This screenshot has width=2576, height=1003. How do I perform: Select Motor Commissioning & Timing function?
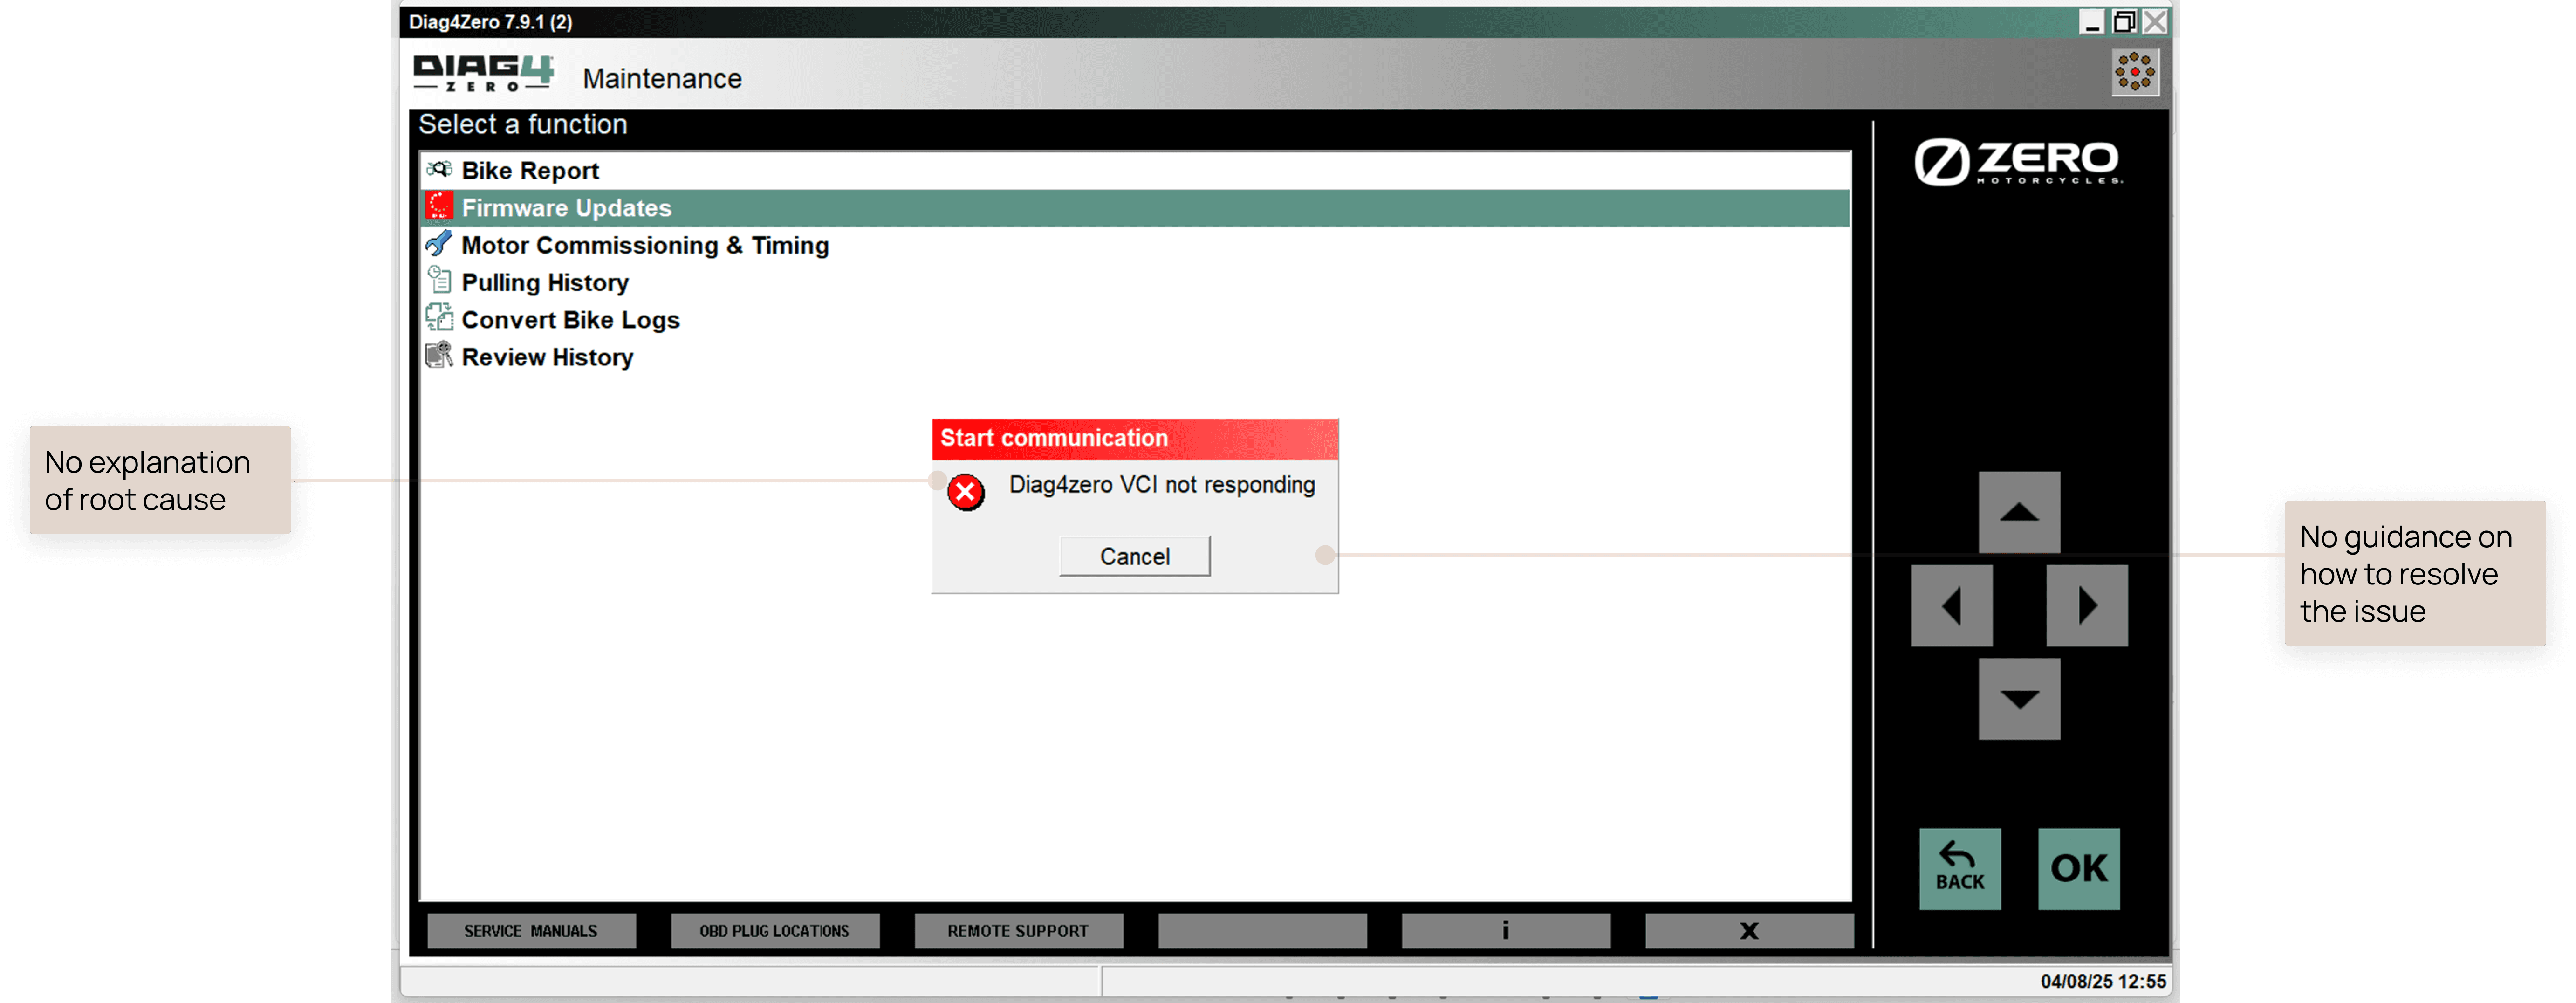[x=644, y=245]
